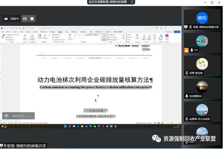Click the Settings gear taskbar icon
Screen dimensions: 223x149
(x=116, y=126)
